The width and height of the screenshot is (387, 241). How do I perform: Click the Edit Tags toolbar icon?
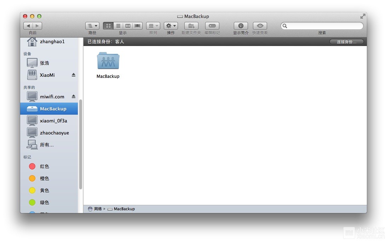[212, 26]
